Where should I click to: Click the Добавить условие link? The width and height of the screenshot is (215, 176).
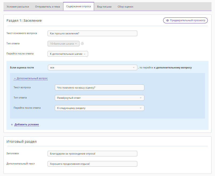pos(27,124)
